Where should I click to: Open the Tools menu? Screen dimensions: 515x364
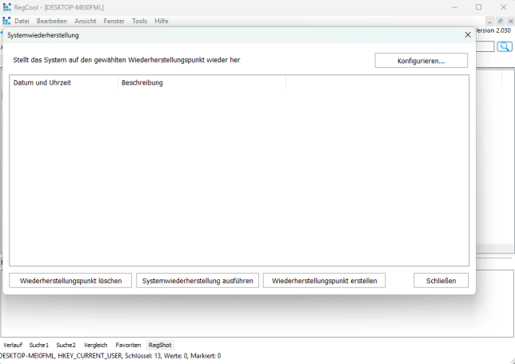pos(140,21)
